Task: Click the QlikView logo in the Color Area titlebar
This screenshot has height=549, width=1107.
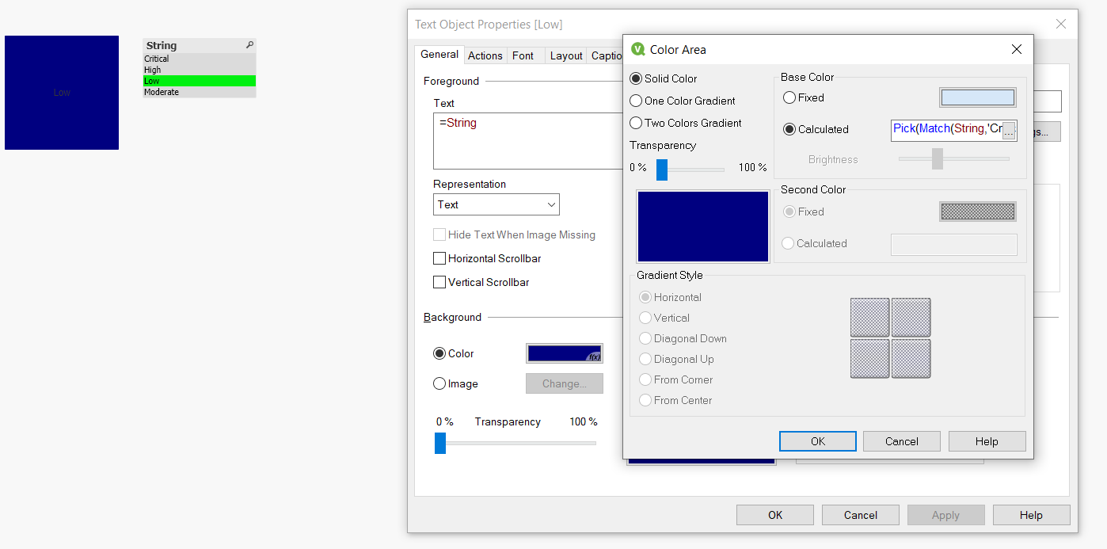Action: tap(635, 49)
